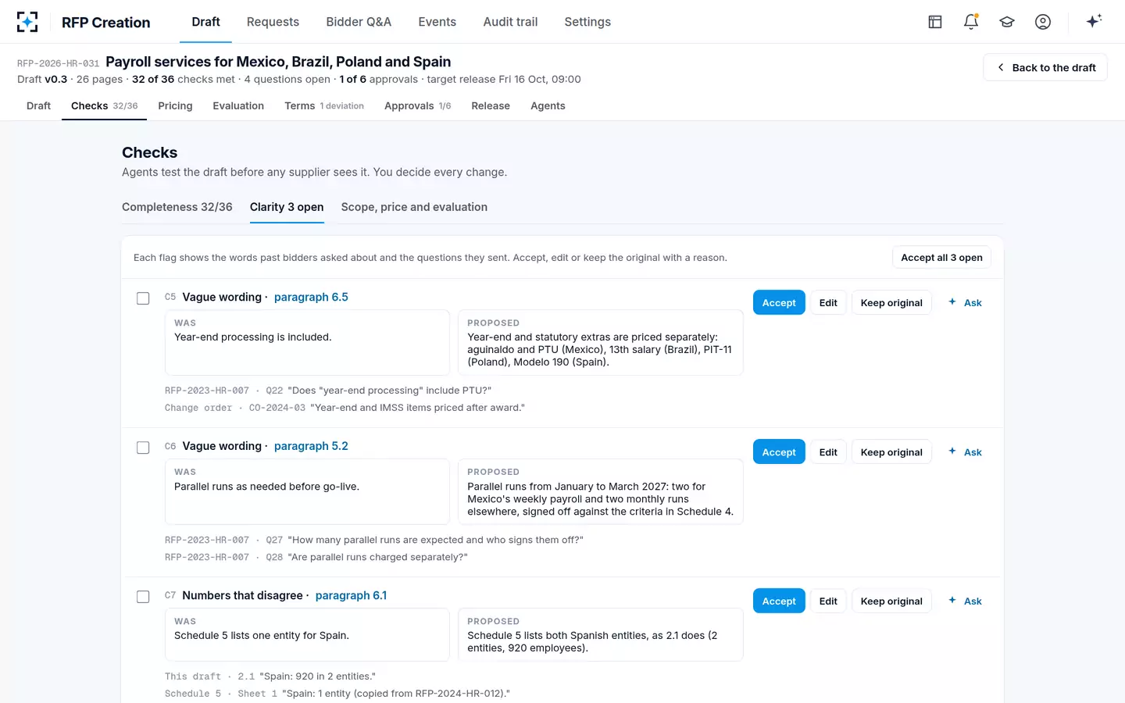Switch to the Evaluation sub-tab
The width and height of the screenshot is (1125, 703).
click(238, 106)
